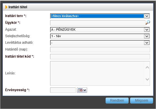Click the Leírás scroll down arrow
156x109 pixels.
coord(147,79)
